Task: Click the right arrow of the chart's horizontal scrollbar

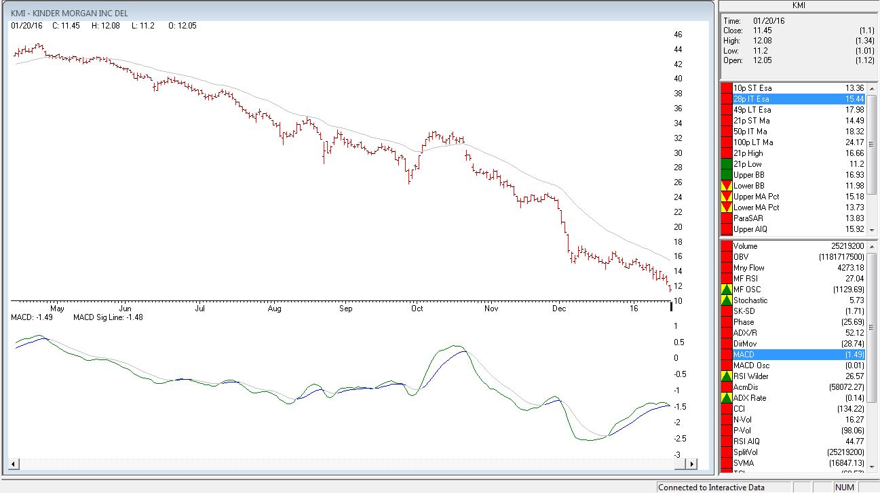Action: coord(692,464)
